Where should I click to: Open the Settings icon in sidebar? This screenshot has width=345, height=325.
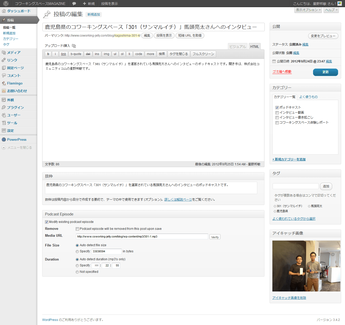4,131
